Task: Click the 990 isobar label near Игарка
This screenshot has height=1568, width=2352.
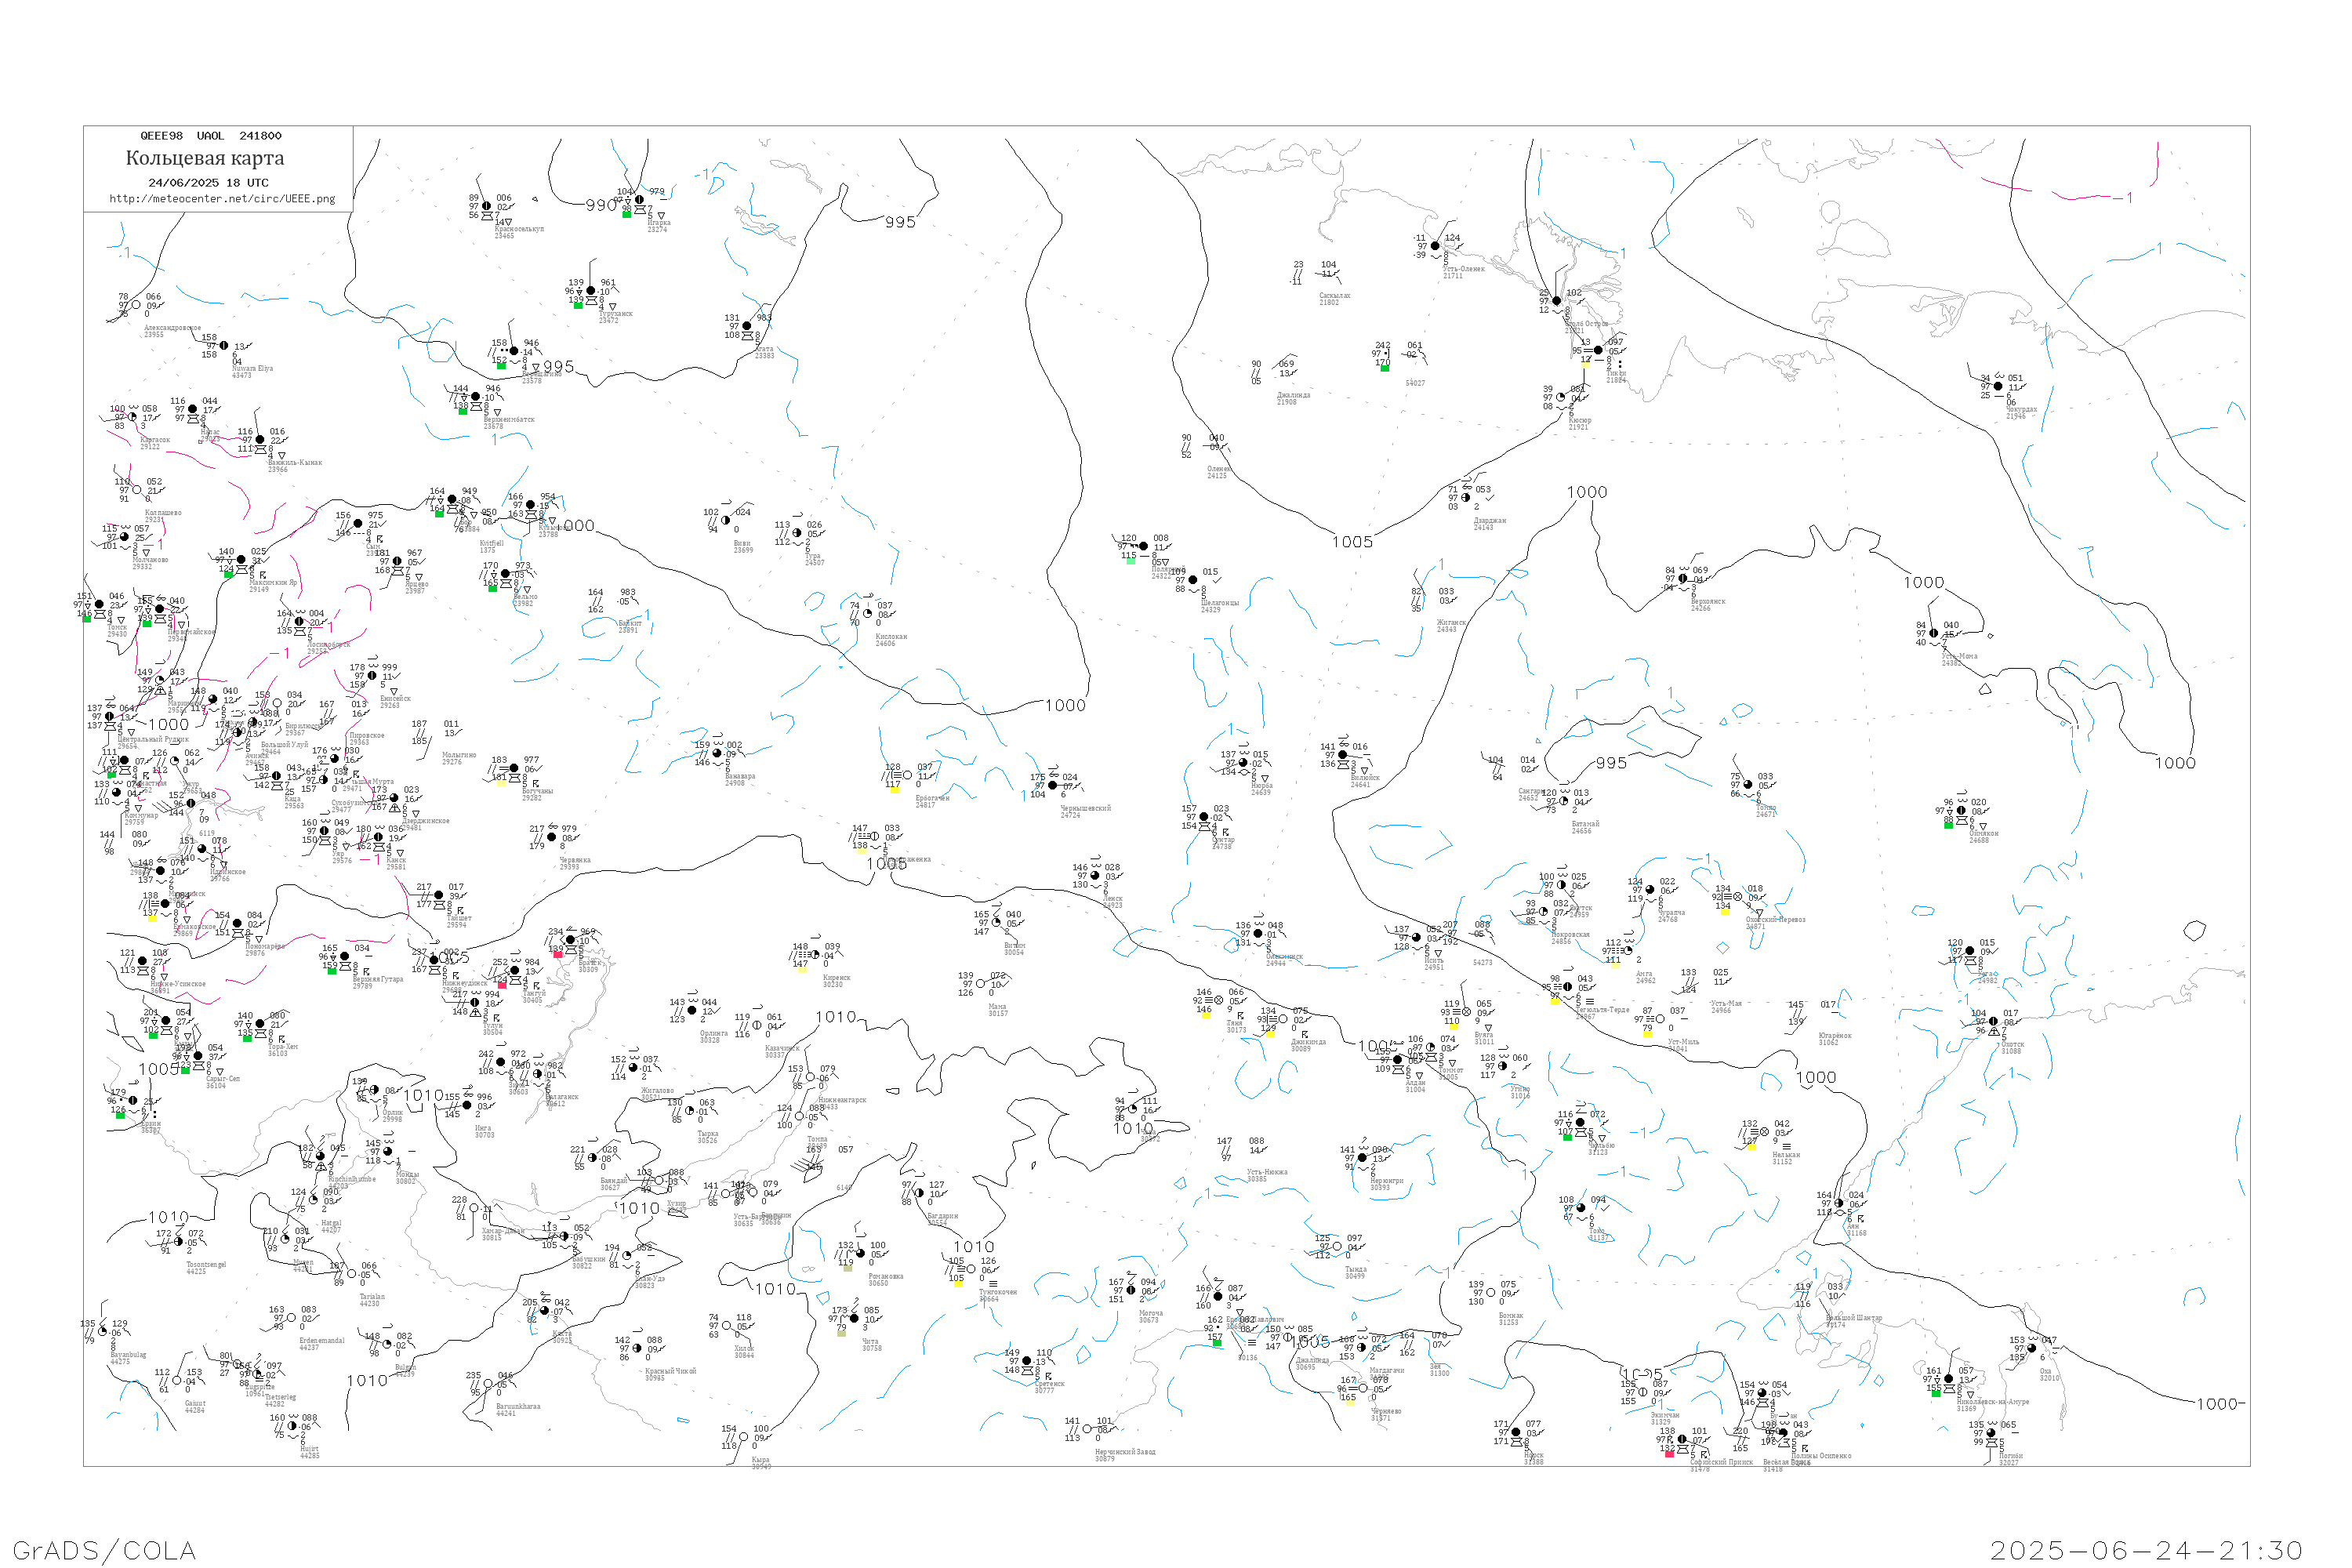Action: 601,205
